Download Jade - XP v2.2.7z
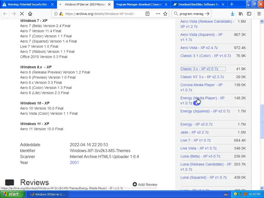Screen dimensions: 264x198 click(195, 132)
